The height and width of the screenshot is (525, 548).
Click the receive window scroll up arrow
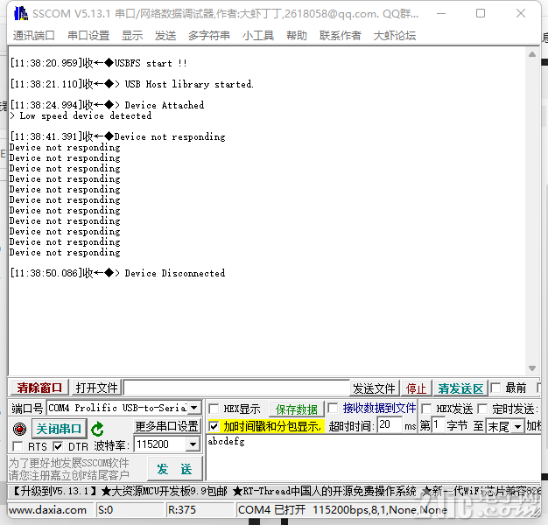(532, 54)
